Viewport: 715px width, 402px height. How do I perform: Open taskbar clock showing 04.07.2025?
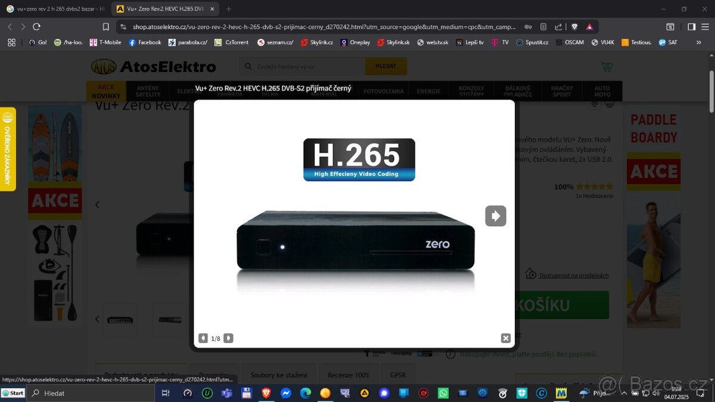(x=676, y=393)
